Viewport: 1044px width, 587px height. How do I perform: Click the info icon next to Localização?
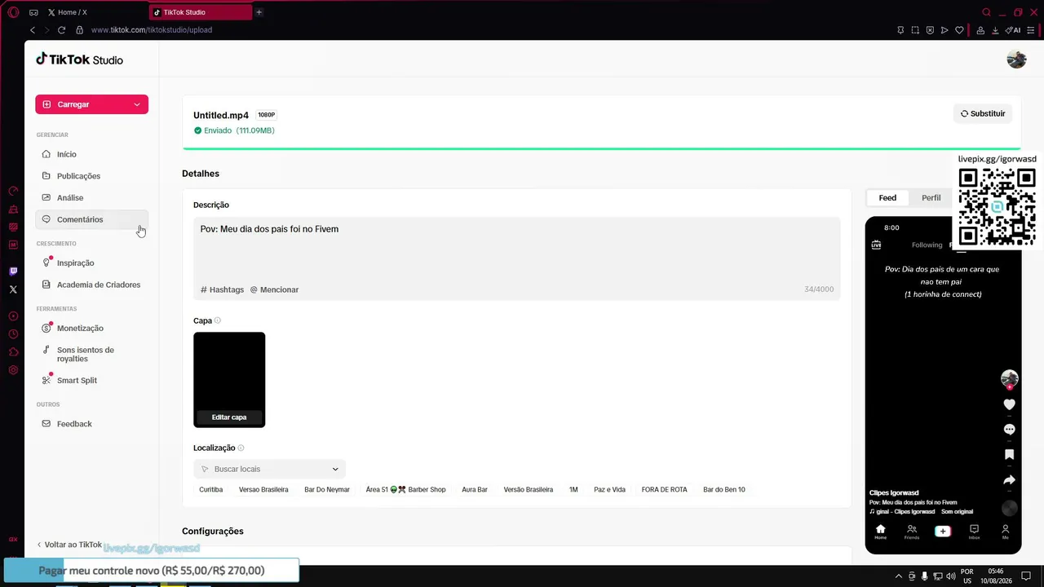click(x=241, y=448)
